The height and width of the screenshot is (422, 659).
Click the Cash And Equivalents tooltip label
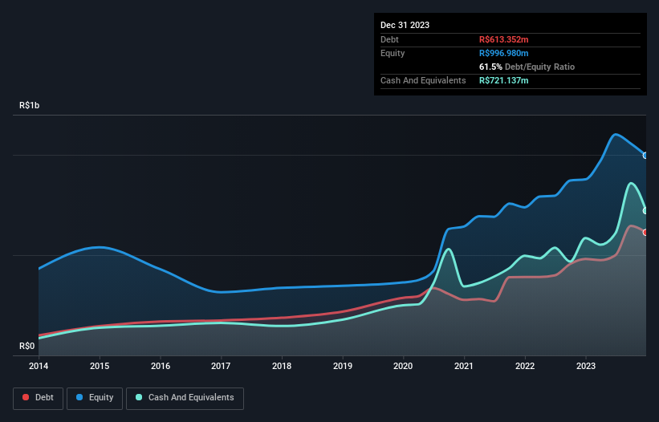point(423,80)
